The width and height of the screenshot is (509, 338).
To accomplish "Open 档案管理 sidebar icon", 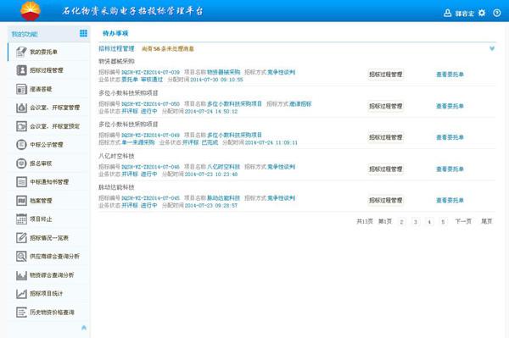I will coord(21,201).
